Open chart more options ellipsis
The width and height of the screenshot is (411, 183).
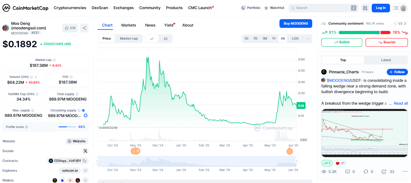coord(307,39)
